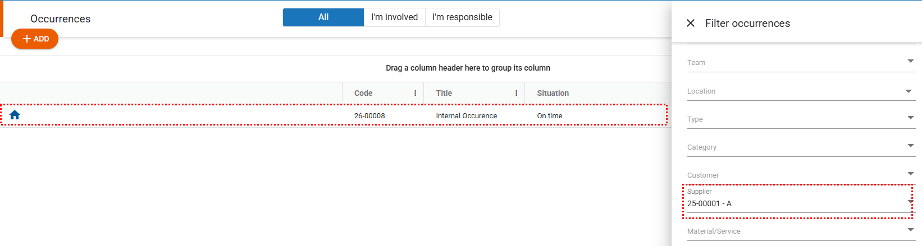Image resolution: width=922 pixels, height=246 pixels.
Task: Open the Code column options menu
Action: click(x=415, y=93)
